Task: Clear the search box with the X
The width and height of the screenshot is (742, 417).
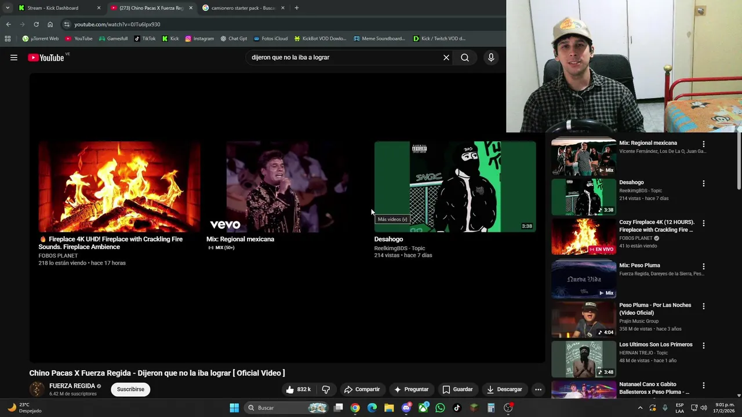Action: 446,57
